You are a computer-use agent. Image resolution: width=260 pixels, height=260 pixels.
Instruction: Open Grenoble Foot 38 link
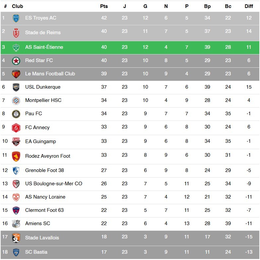(x=44, y=170)
